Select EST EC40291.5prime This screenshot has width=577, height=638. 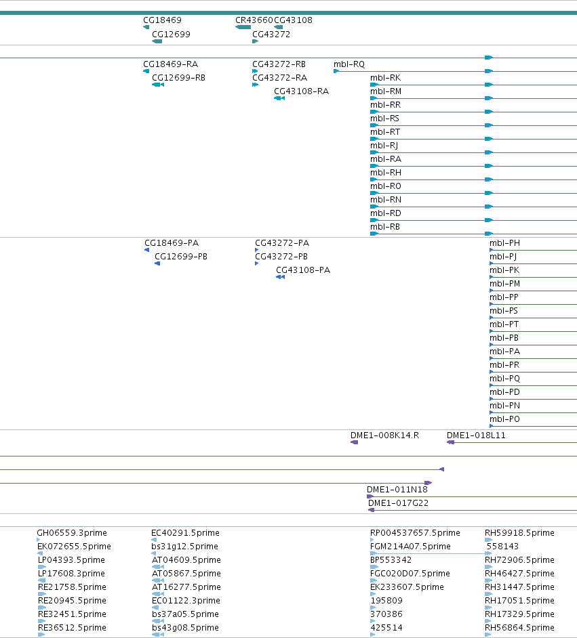[x=185, y=532]
